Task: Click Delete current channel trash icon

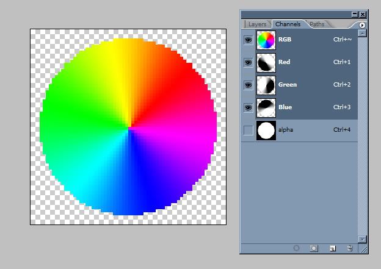Action: (x=349, y=248)
